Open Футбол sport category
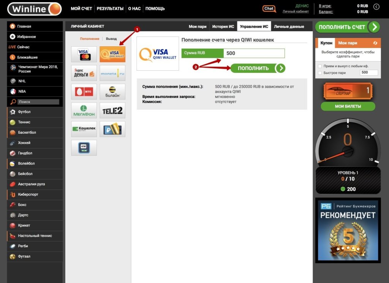 [35, 112]
